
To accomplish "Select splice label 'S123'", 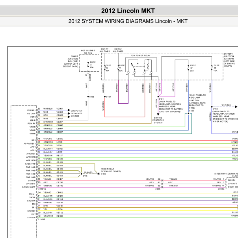I will click(x=192, y=111).
